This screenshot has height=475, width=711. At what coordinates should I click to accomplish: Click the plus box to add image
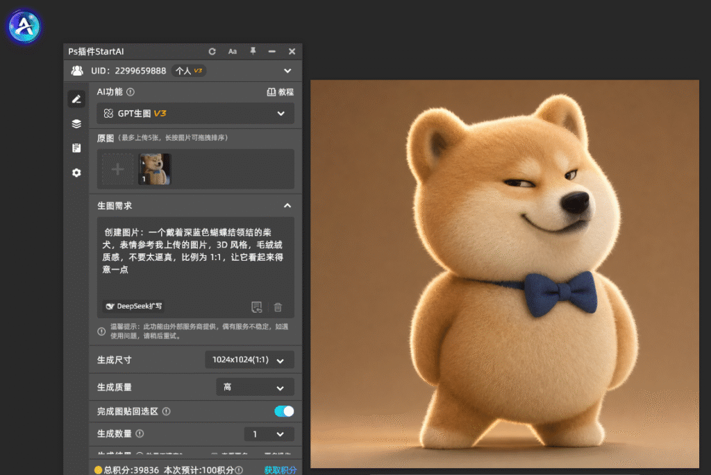point(117,169)
